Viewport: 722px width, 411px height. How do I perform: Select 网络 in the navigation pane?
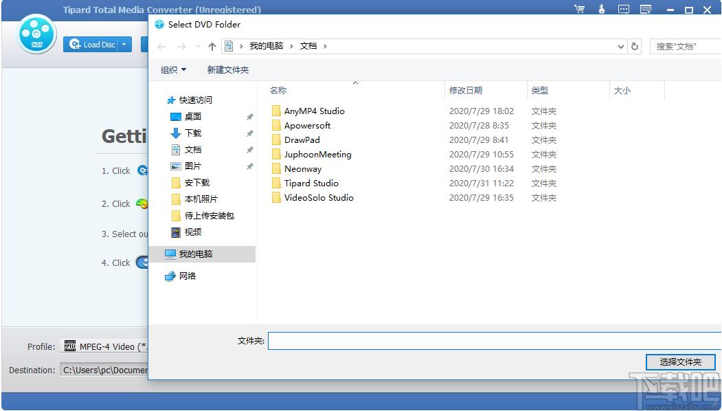tap(187, 276)
